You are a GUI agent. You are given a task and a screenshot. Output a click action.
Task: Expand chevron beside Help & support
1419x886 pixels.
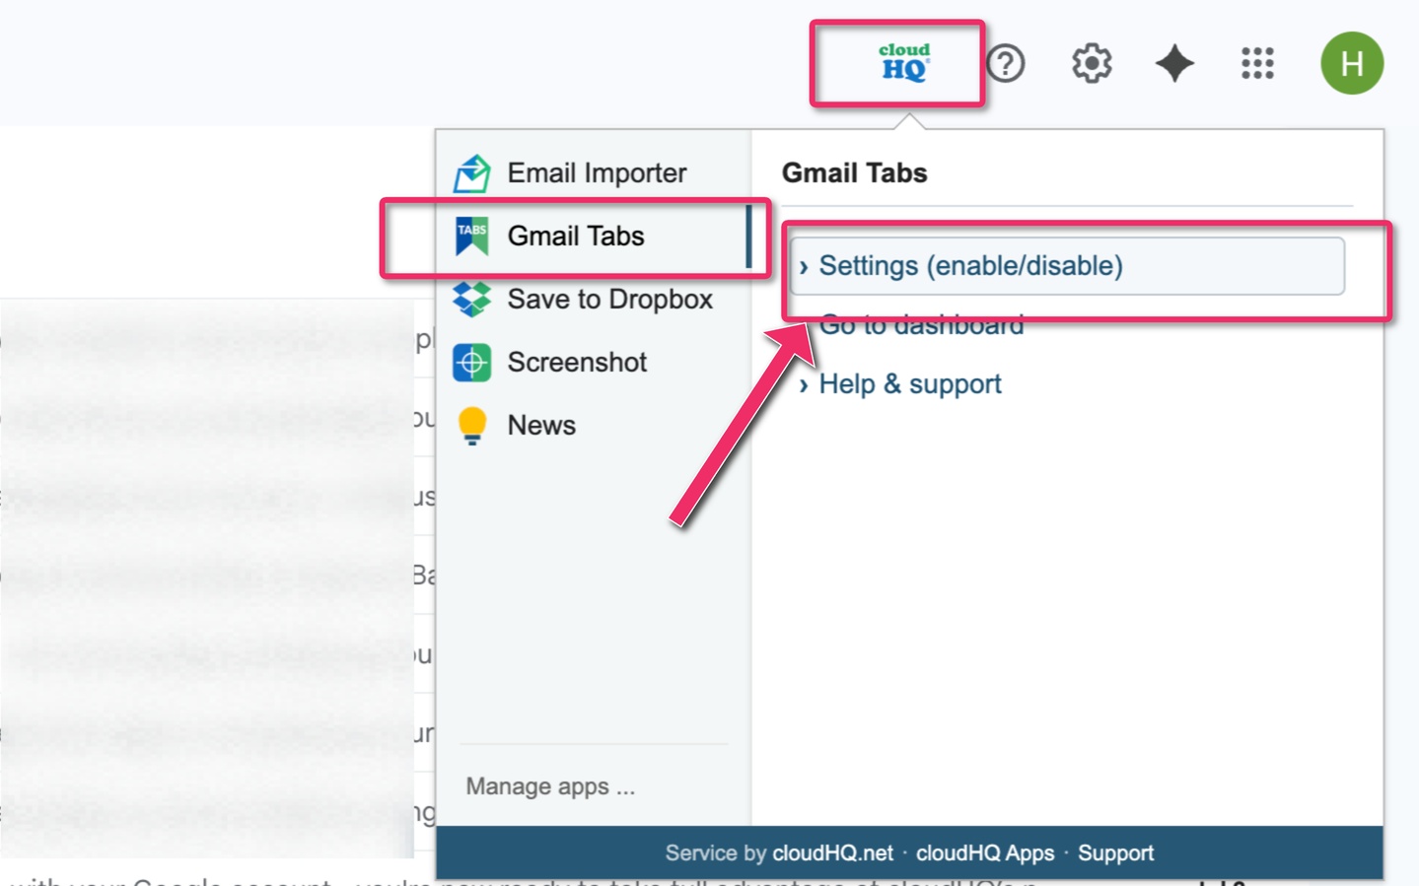point(804,385)
